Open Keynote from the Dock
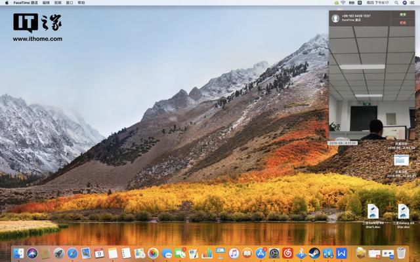 220,253
